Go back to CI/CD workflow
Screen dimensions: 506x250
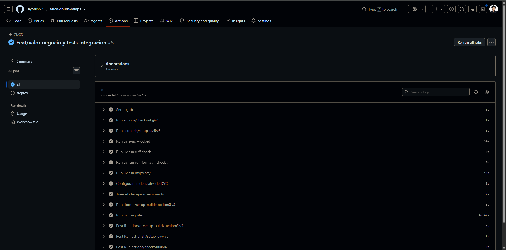click(16, 35)
